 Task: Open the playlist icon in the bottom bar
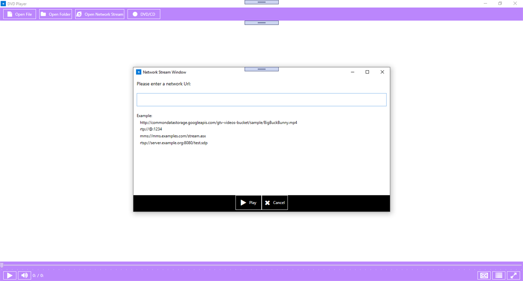tap(498, 275)
